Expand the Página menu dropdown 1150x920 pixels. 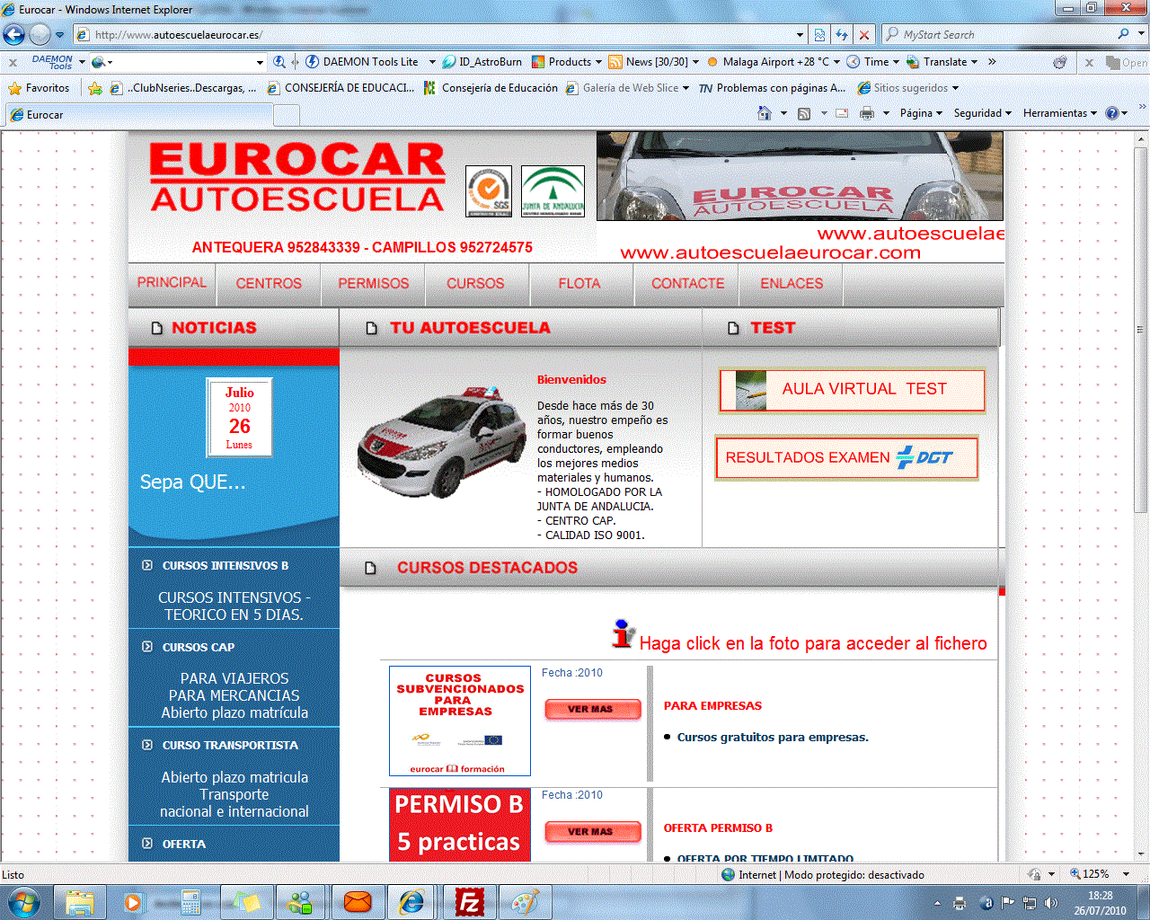point(921,113)
